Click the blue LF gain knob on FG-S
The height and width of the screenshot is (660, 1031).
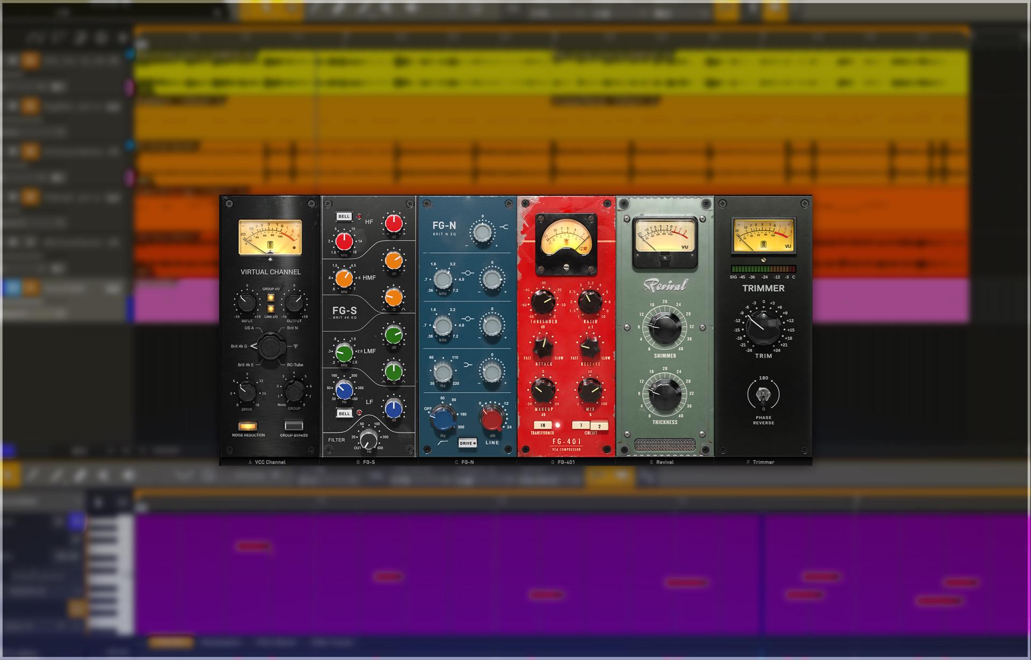pyautogui.click(x=394, y=408)
